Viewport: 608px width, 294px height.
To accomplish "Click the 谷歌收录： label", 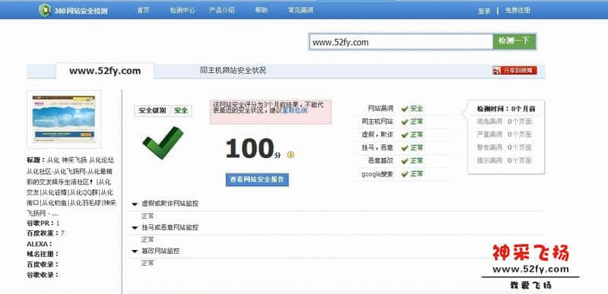I will tap(43, 275).
